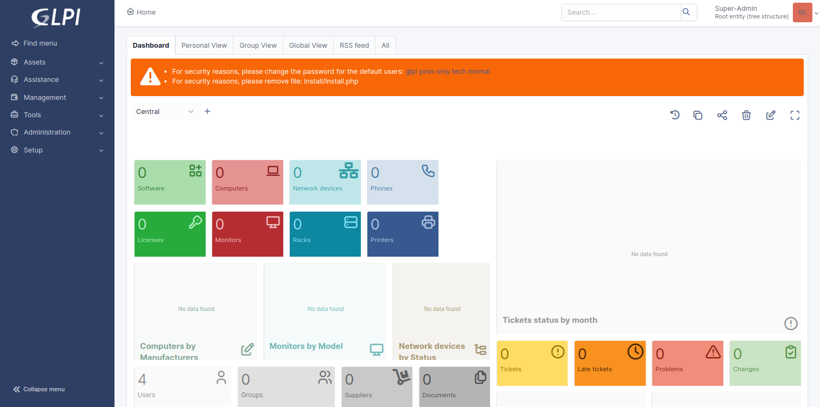Collapse the sidebar menu
820x407 pixels.
(39, 389)
